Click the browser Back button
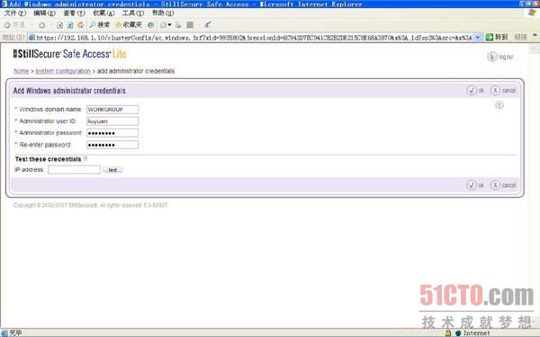The width and height of the screenshot is (540, 337). click(14, 25)
